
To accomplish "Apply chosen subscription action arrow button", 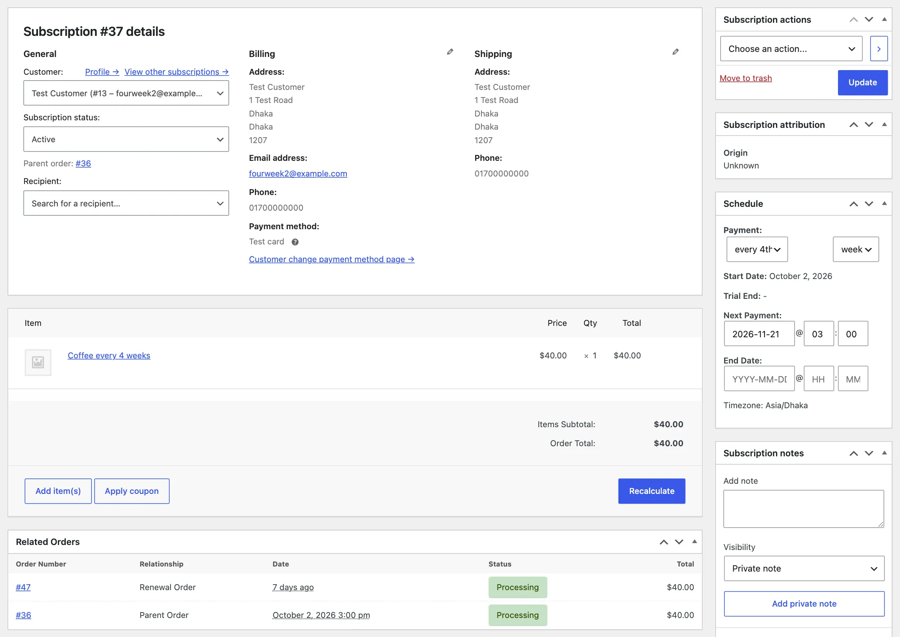I will pyautogui.click(x=879, y=49).
